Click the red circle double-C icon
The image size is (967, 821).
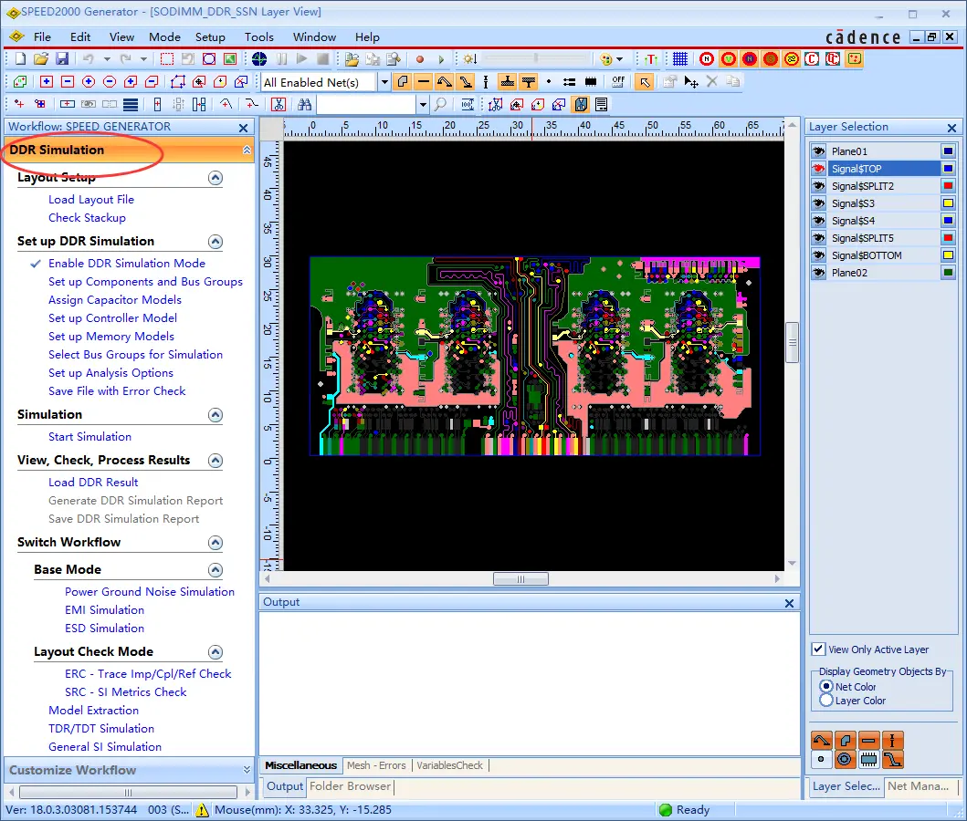click(x=833, y=59)
